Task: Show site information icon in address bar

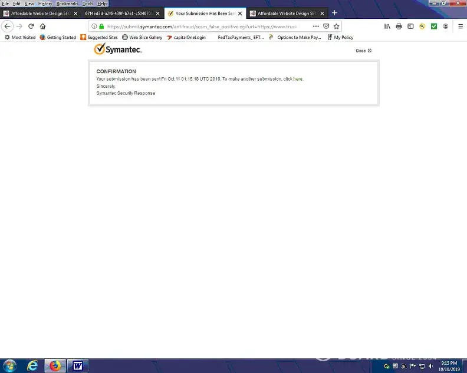Action: [94, 27]
